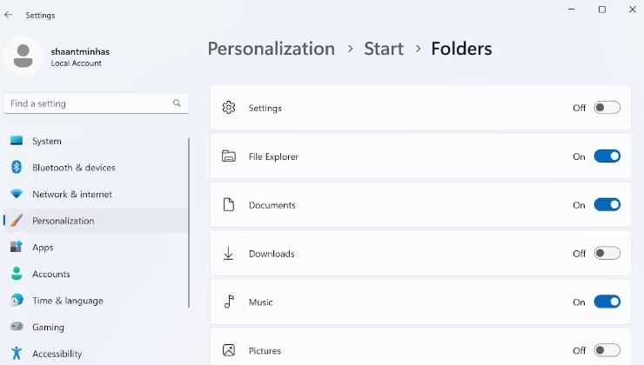Click the sidebar vertical scrollbar
644x365 pixels.
(x=189, y=222)
